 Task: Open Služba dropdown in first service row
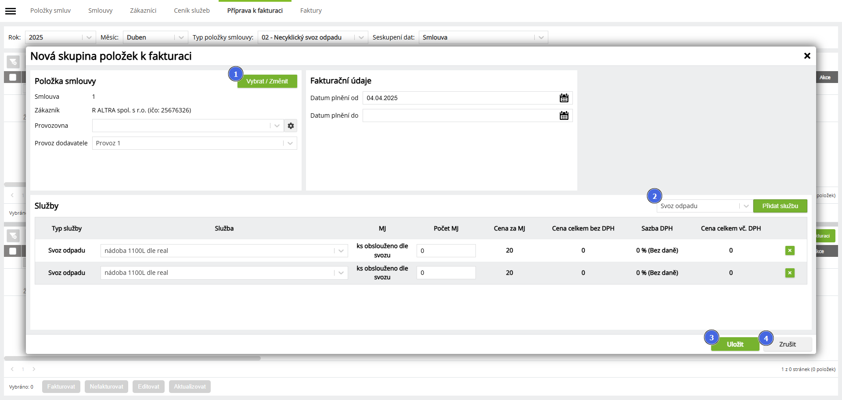[224, 251]
